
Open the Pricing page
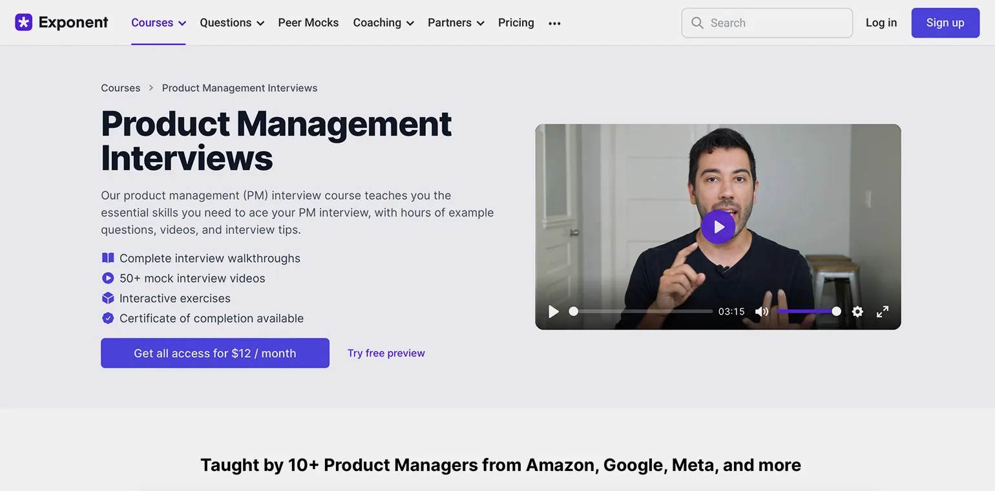tap(516, 23)
